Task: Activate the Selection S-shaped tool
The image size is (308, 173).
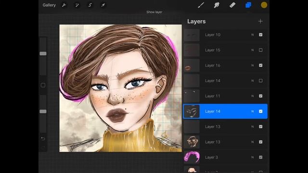Action: click(90, 5)
